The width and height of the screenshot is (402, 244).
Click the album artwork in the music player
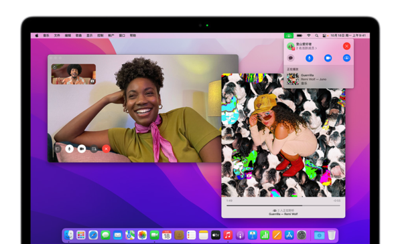pyautogui.click(x=283, y=135)
